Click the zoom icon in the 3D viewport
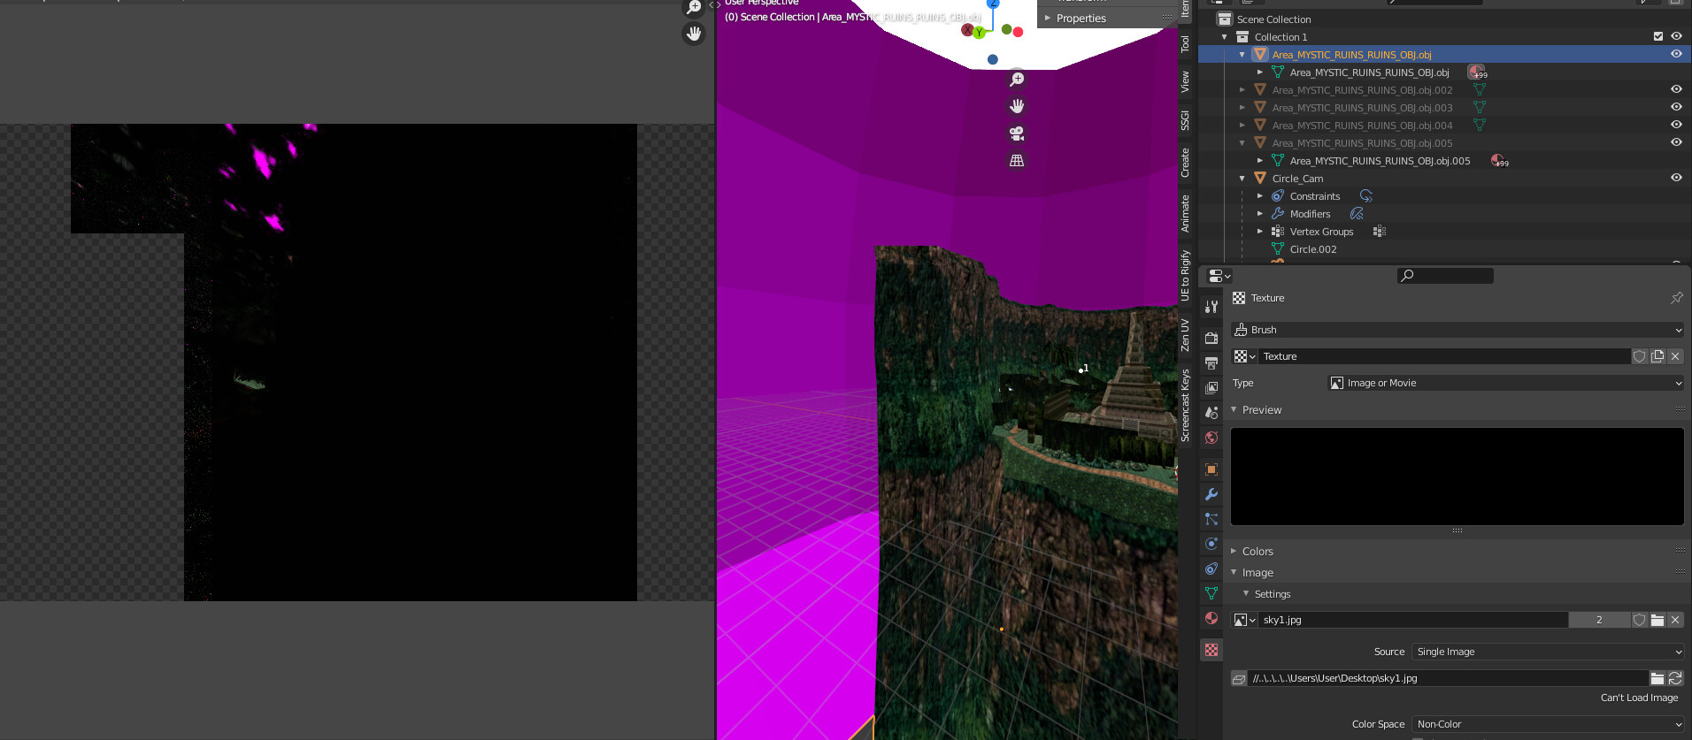 click(1017, 80)
